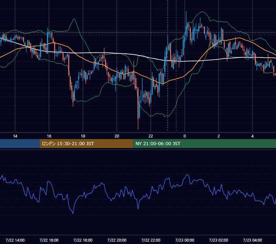Click the 20 hour axis label
276x244 pixels.
coord(117,136)
